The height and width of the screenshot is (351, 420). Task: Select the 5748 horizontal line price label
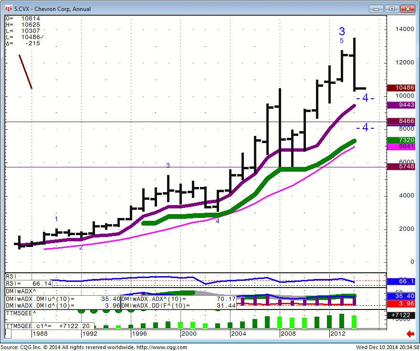pyautogui.click(x=401, y=166)
